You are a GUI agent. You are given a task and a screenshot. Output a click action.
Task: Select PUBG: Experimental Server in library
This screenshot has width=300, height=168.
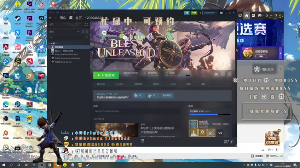tap(67, 58)
